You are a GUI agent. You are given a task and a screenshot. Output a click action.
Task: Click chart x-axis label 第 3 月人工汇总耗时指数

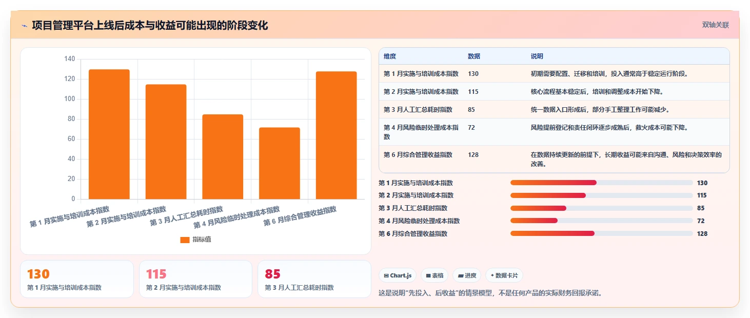(x=187, y=216)
